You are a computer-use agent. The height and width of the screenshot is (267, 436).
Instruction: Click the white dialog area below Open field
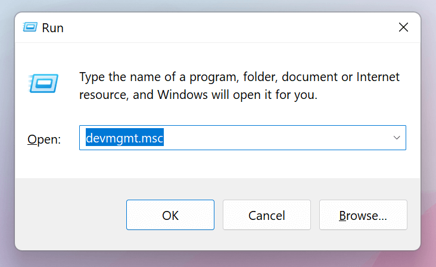point(217,164)
